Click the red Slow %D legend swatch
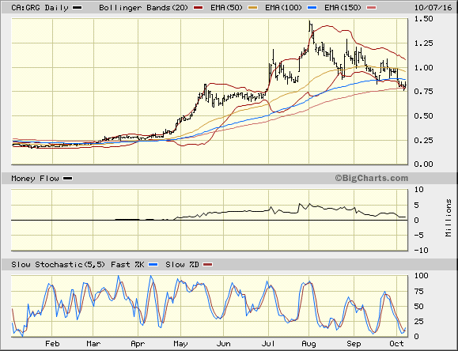458x351 pixels. [208, 265]
